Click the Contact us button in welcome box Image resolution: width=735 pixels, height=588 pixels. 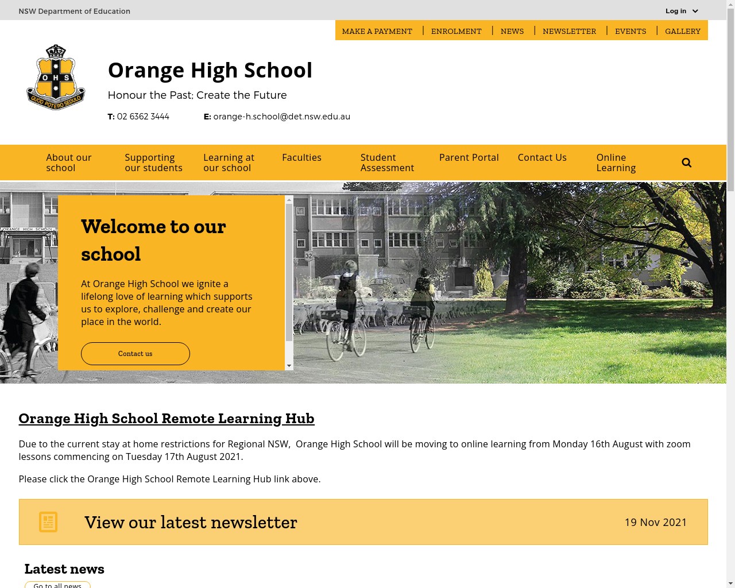pos(136,354)
